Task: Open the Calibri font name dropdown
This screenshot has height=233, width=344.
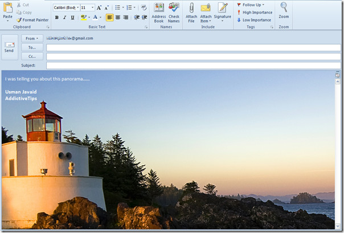Action: pos(66,7)
